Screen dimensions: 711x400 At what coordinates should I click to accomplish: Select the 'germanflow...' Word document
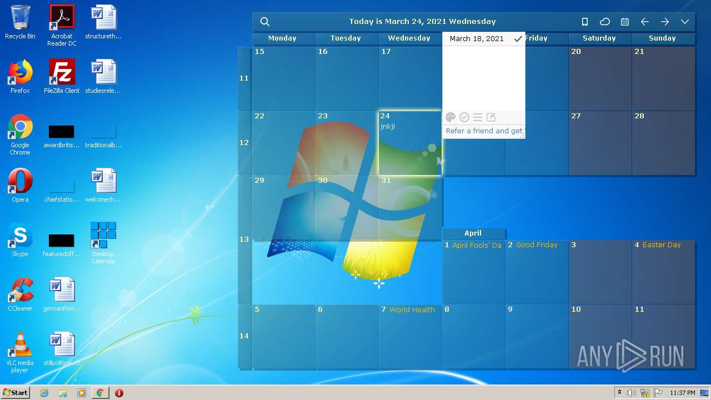tap(62, 294)
